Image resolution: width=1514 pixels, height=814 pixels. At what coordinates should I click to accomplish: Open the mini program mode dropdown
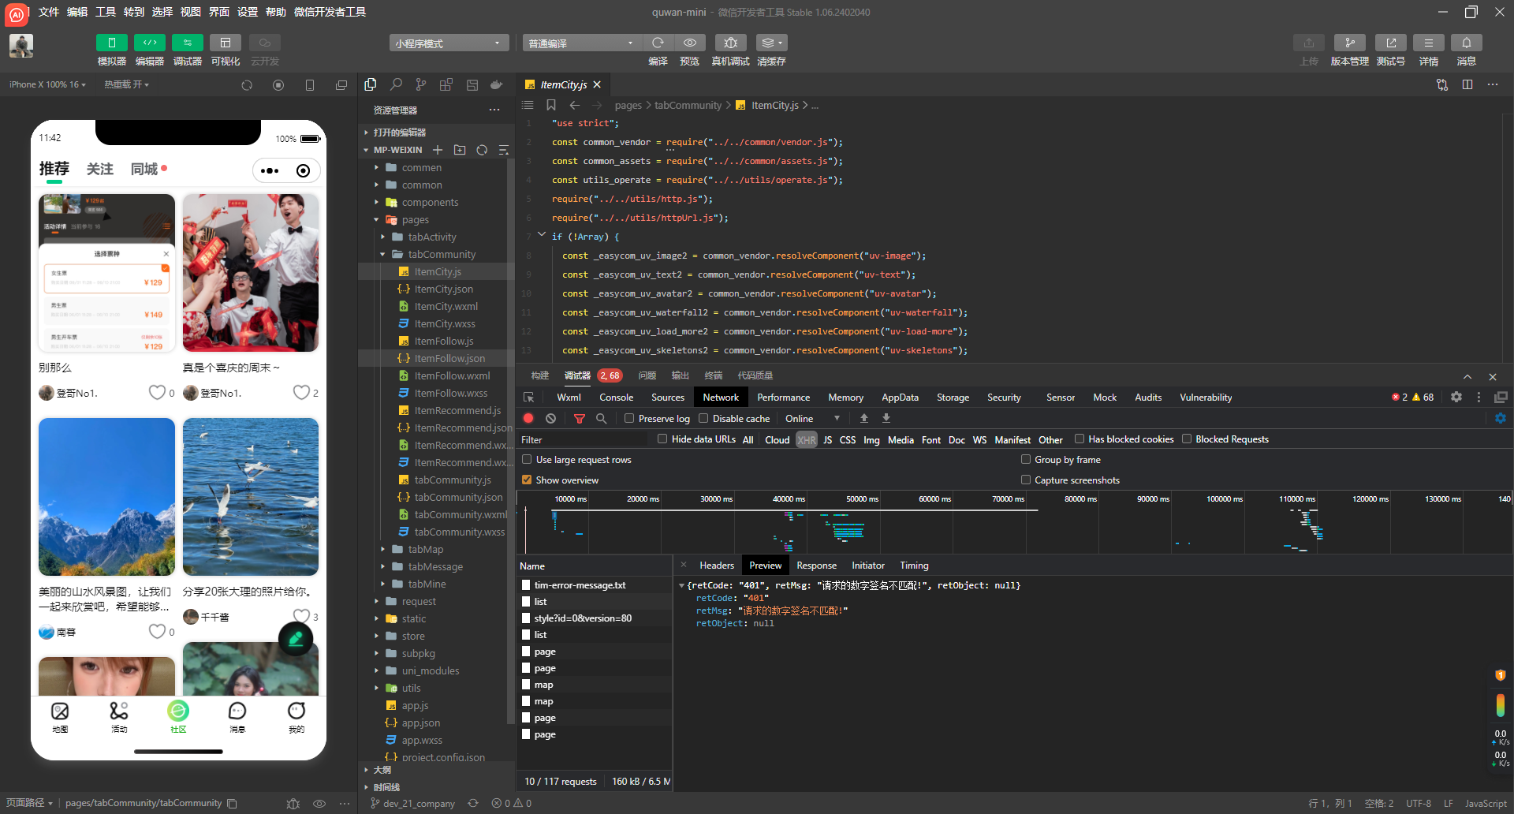(448, 43)
